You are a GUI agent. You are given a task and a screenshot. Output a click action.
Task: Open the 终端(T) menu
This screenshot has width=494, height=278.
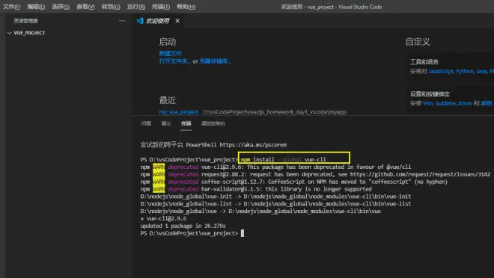click(x=161, y=7)
